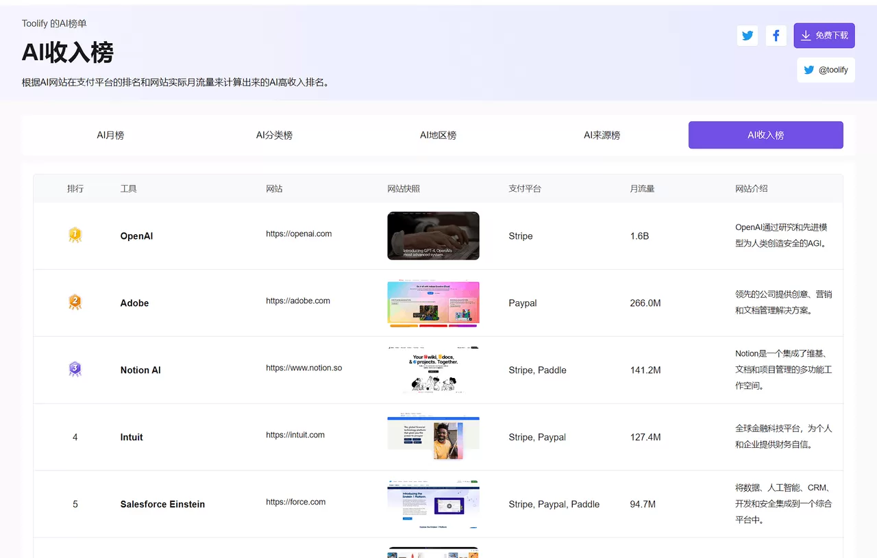This screenshot has width=877, height=558.
Task: Click the bronze medal icon beside Notion AI
Action: pyautogui.click(x=75, y=368)
